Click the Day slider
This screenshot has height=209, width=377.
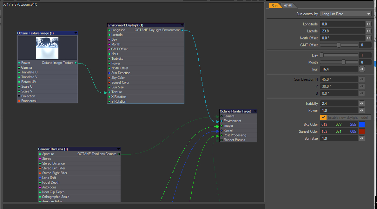click(x=339, y=55)
